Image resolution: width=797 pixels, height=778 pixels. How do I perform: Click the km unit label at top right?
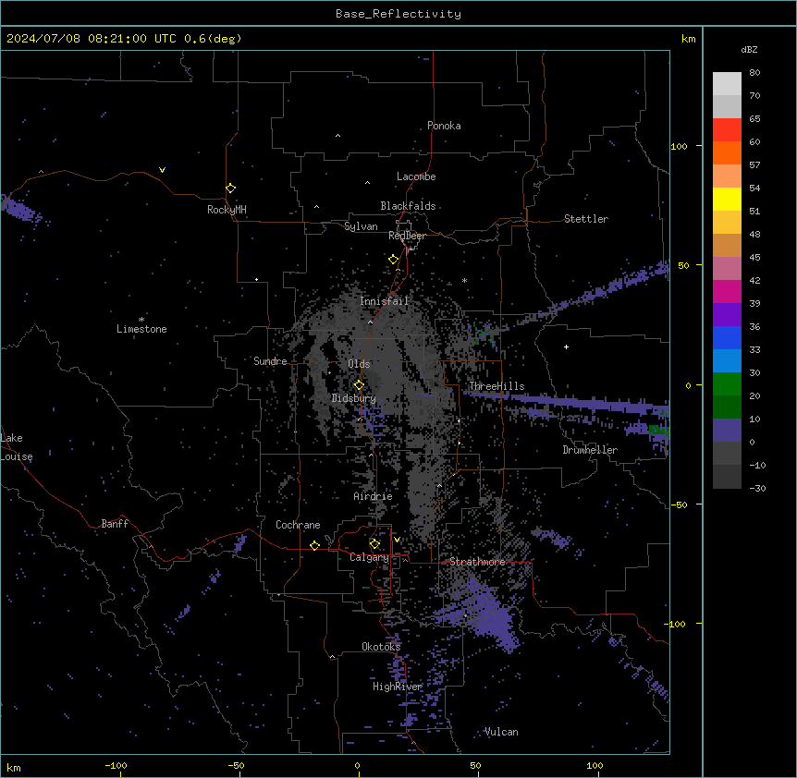click(x=688, y=39)
